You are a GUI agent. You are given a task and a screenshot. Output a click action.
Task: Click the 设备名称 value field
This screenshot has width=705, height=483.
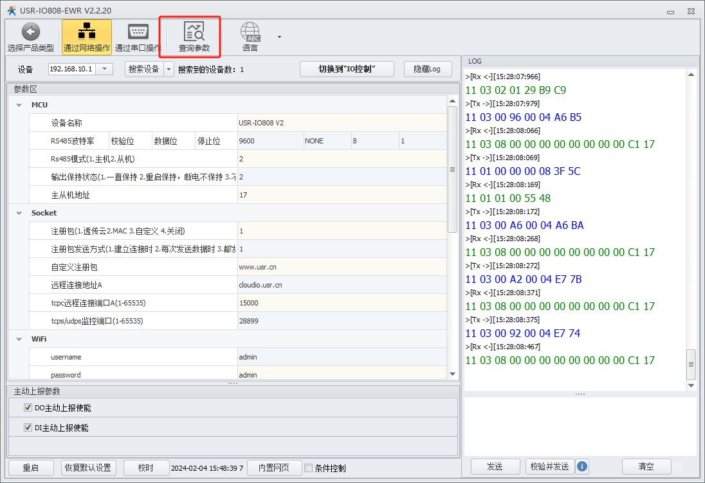coord(341,123)
